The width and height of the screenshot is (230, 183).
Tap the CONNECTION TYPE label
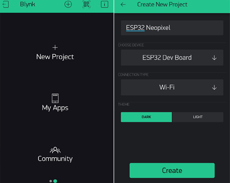point(133,75)
